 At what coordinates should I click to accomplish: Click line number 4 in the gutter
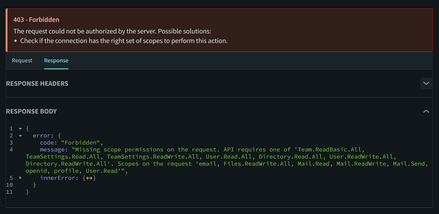(x=11, y=150)
